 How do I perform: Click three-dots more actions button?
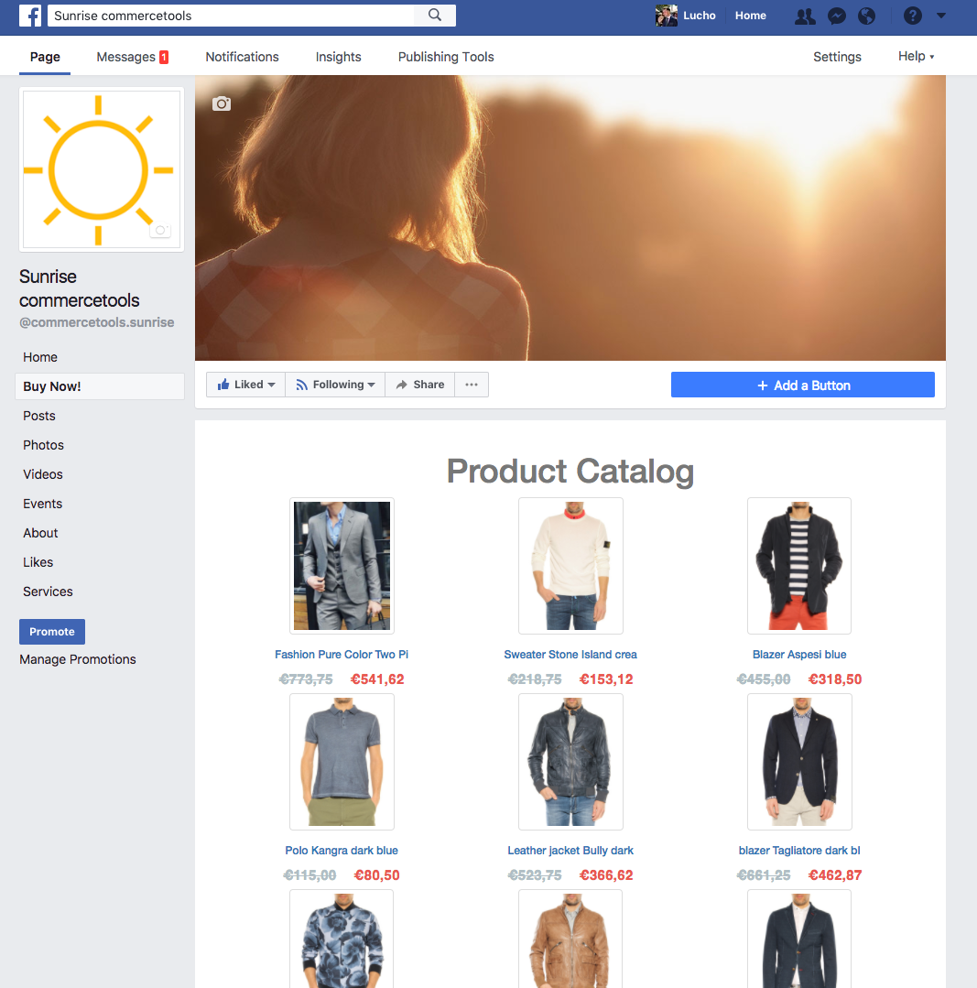[472, 385]
